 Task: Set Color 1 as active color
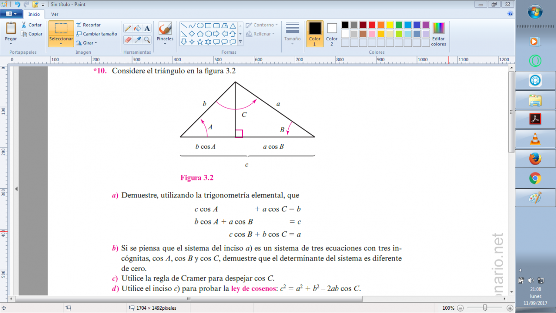[x=315, y=33]
